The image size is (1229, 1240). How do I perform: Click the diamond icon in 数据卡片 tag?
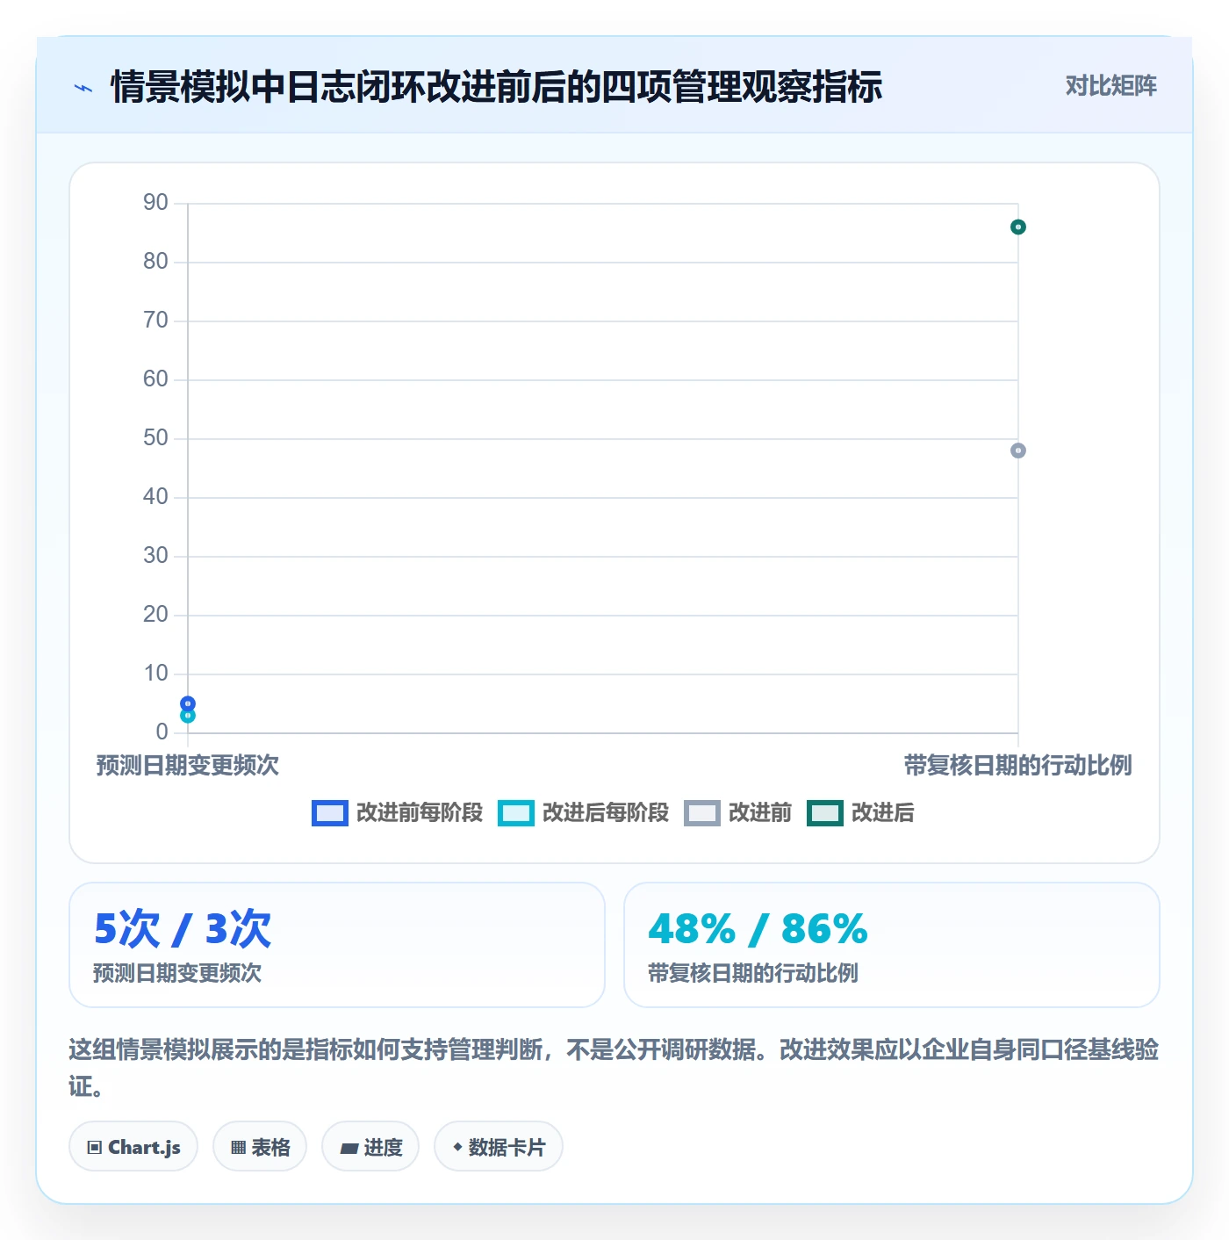pos(457,1147)
